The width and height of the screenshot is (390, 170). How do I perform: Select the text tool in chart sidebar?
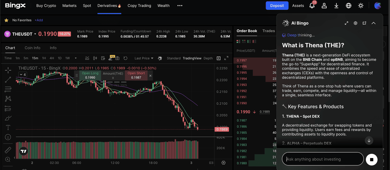8,128
